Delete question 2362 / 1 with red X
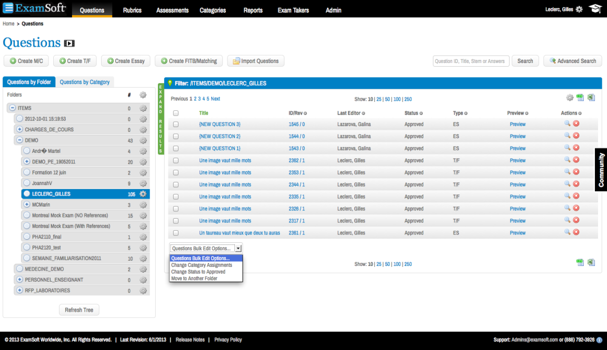Image resolution: width=607 pixels, height=350 pixels. click(x=576, y=160)
